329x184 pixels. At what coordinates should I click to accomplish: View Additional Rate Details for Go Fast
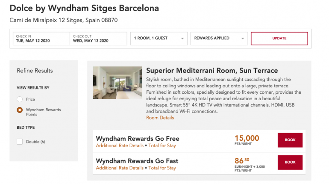click(120, 168)
